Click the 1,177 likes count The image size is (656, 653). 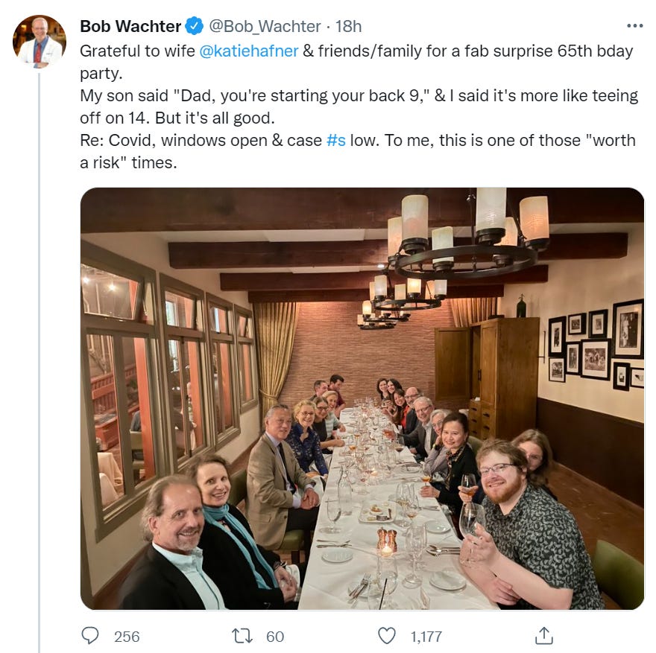[x=426, y=637]
